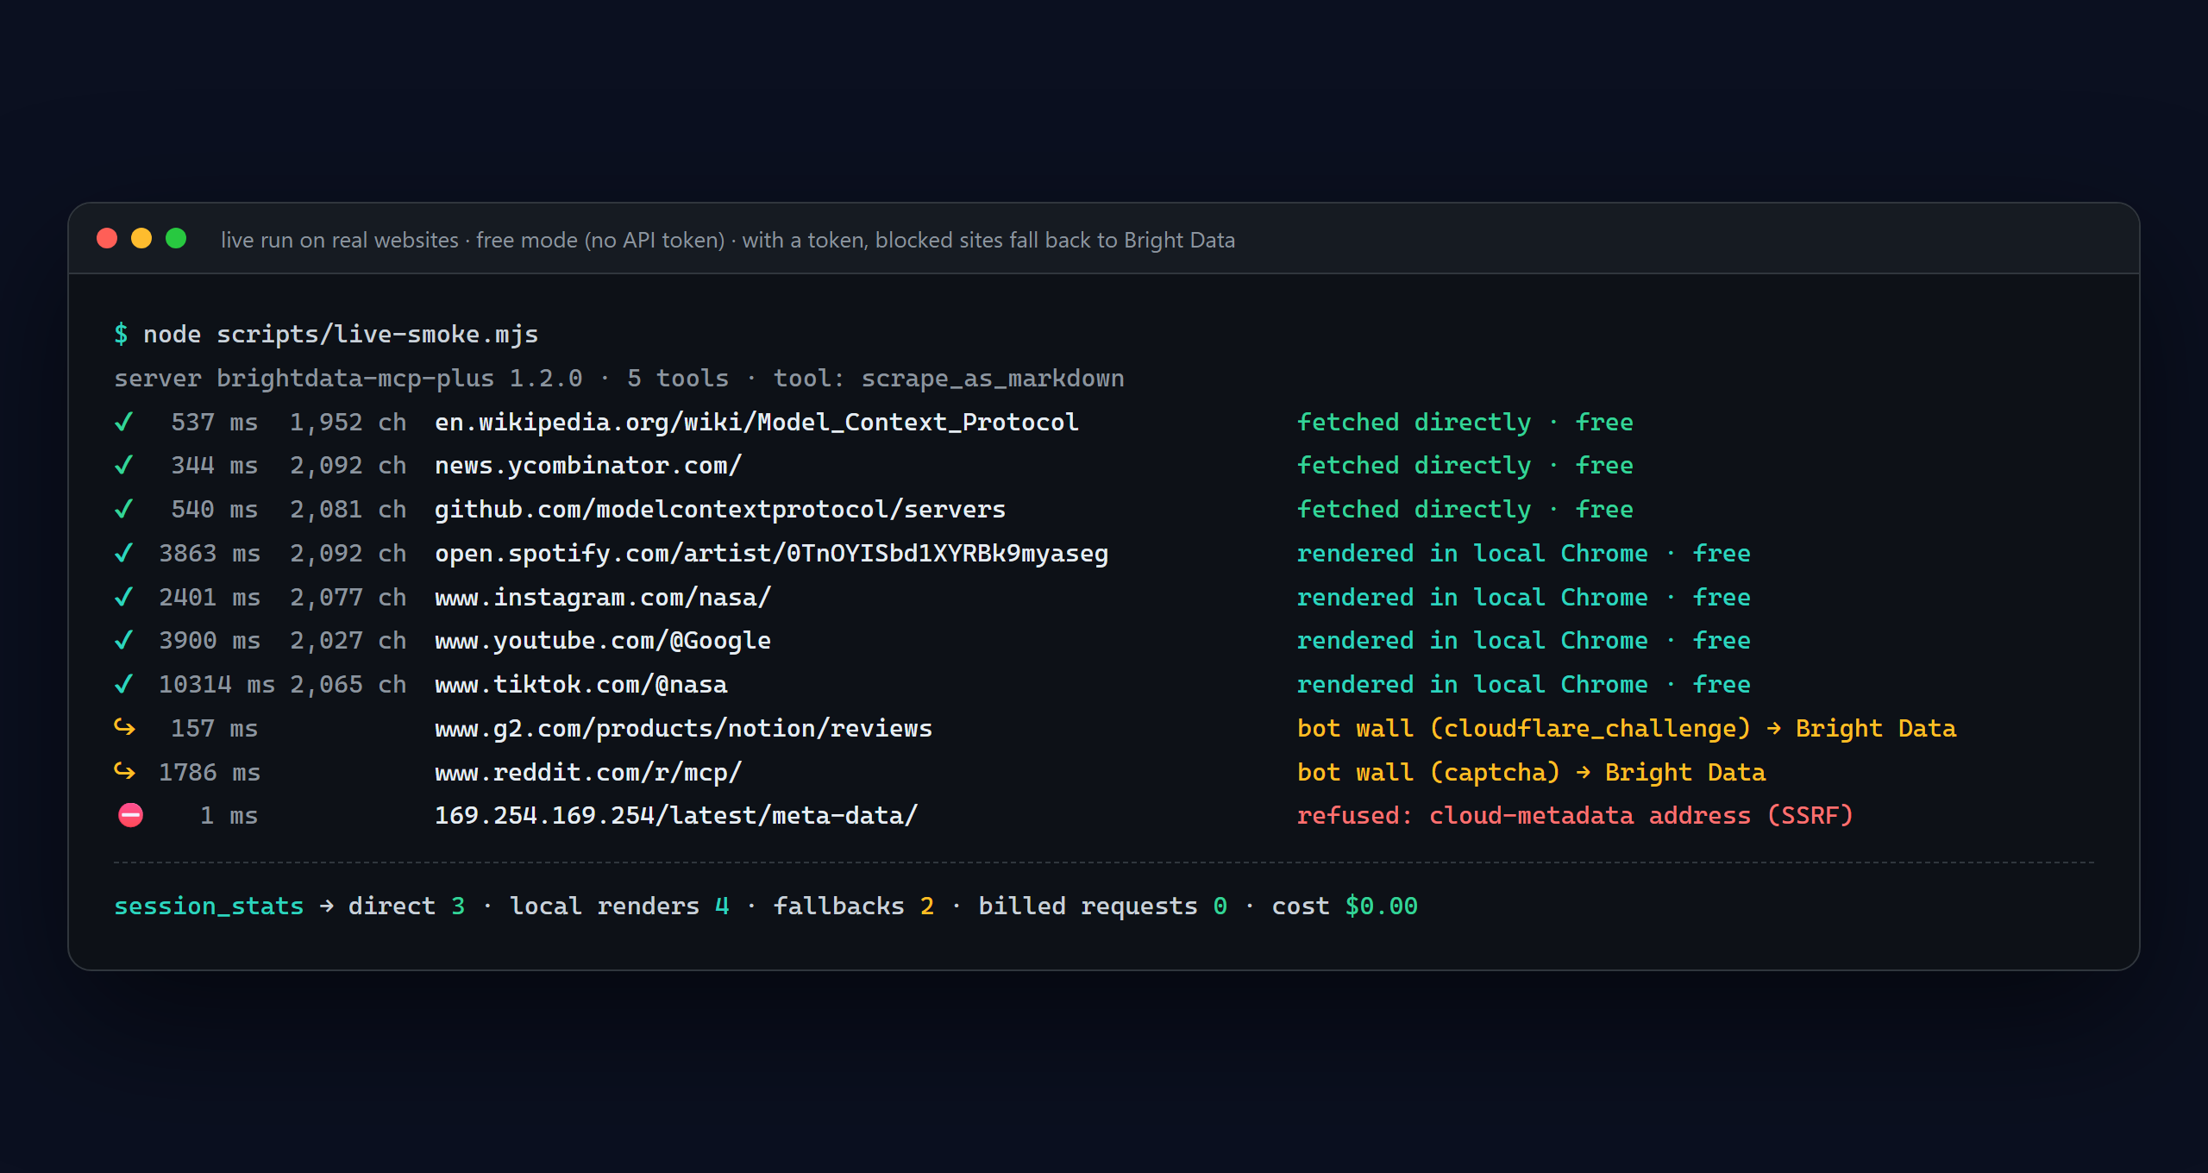Click the red close dot in the terminal title bar
2208x1173 pixels.
pyautogui.click(x=107, y=239)
